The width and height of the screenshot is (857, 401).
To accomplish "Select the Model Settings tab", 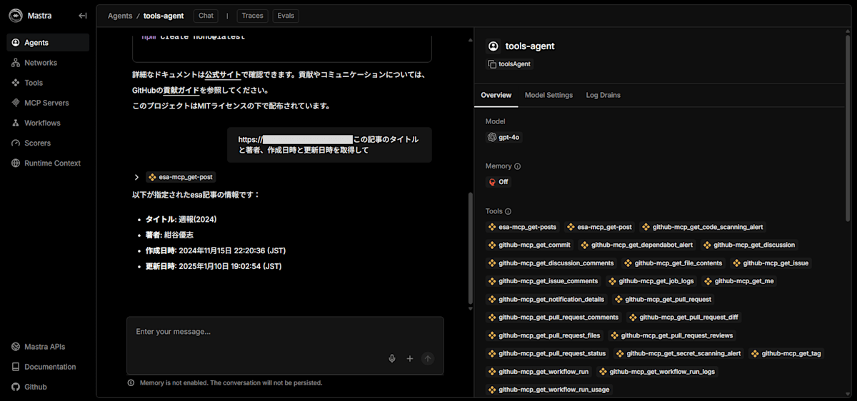I will [548, 95].
